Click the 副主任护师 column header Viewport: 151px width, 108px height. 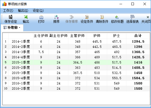click(59, 36)
